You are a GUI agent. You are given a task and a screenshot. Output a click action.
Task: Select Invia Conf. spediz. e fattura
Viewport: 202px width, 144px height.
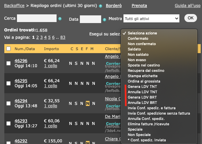coord(151,108)
